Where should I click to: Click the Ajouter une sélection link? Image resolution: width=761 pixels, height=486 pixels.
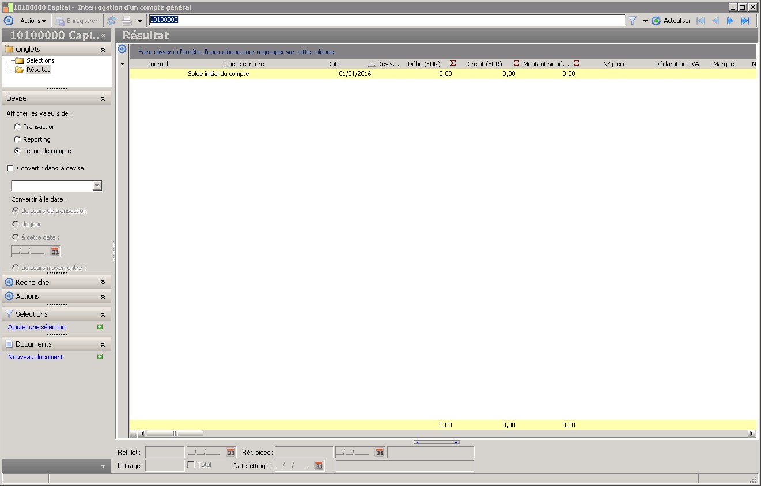tap(37, 327)
